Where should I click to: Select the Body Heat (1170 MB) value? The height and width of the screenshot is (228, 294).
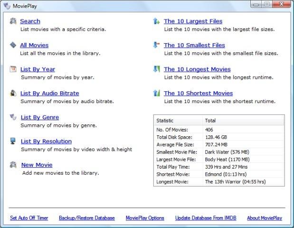[227, 160]
